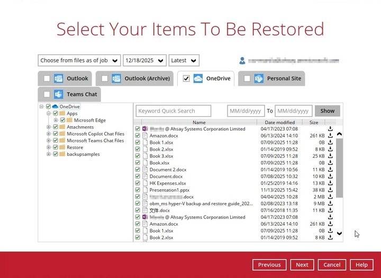Screen dimensions: 381x278
Task: Expand the Microsoft Teams Chat Files node
Action: (x=49, y=141)
